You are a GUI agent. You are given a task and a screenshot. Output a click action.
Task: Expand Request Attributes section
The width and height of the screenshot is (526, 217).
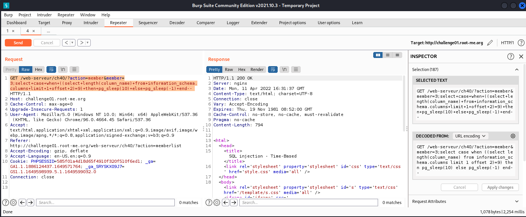click(517, 201)
